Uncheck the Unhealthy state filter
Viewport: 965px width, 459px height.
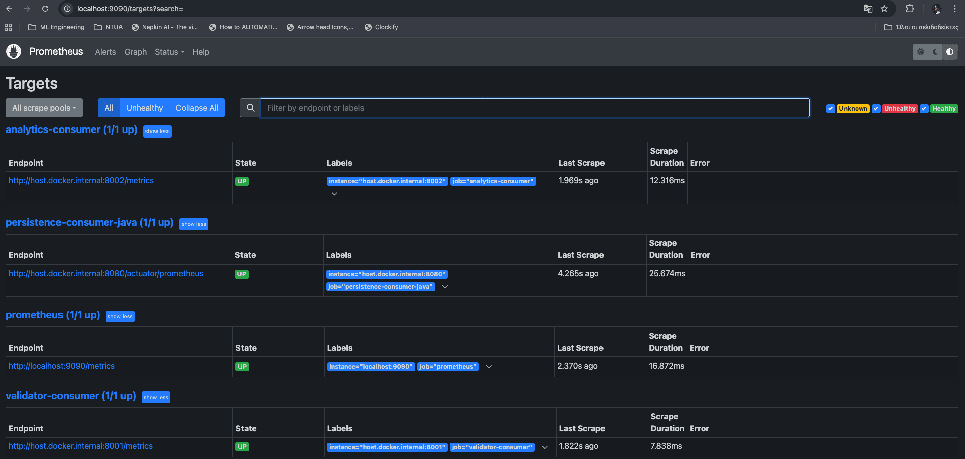pyautogui.click(x=876, y=109)
